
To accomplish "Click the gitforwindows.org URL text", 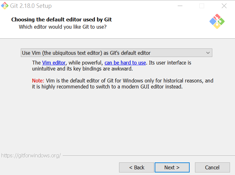I will point(31,155).
